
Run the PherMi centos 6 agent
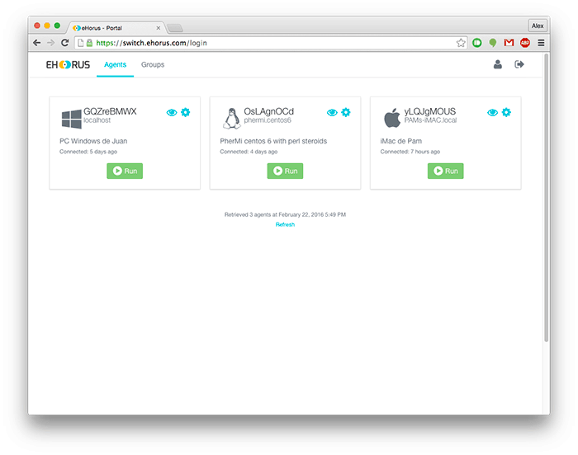coord(285,171)
